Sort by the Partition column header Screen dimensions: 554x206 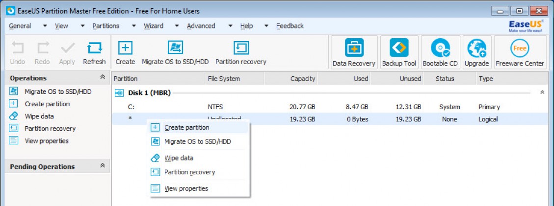click(x=158, y=79)
